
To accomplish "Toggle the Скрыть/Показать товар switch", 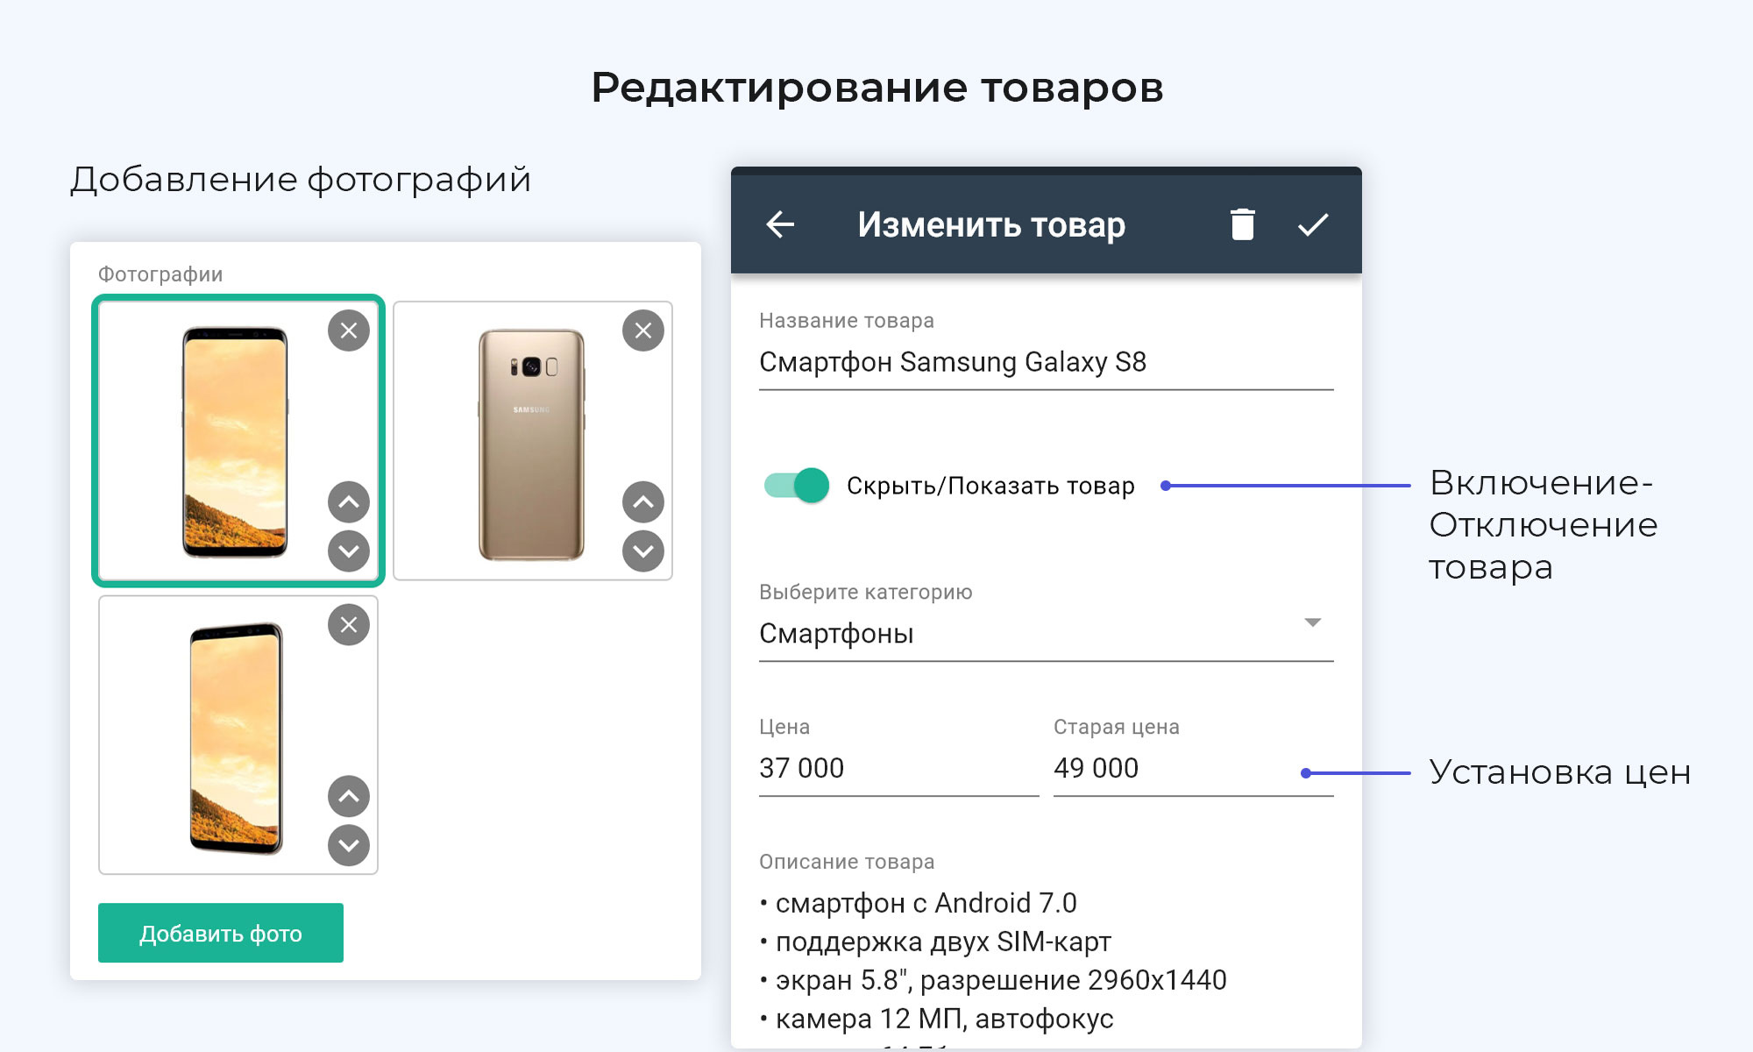I will 797,485.
